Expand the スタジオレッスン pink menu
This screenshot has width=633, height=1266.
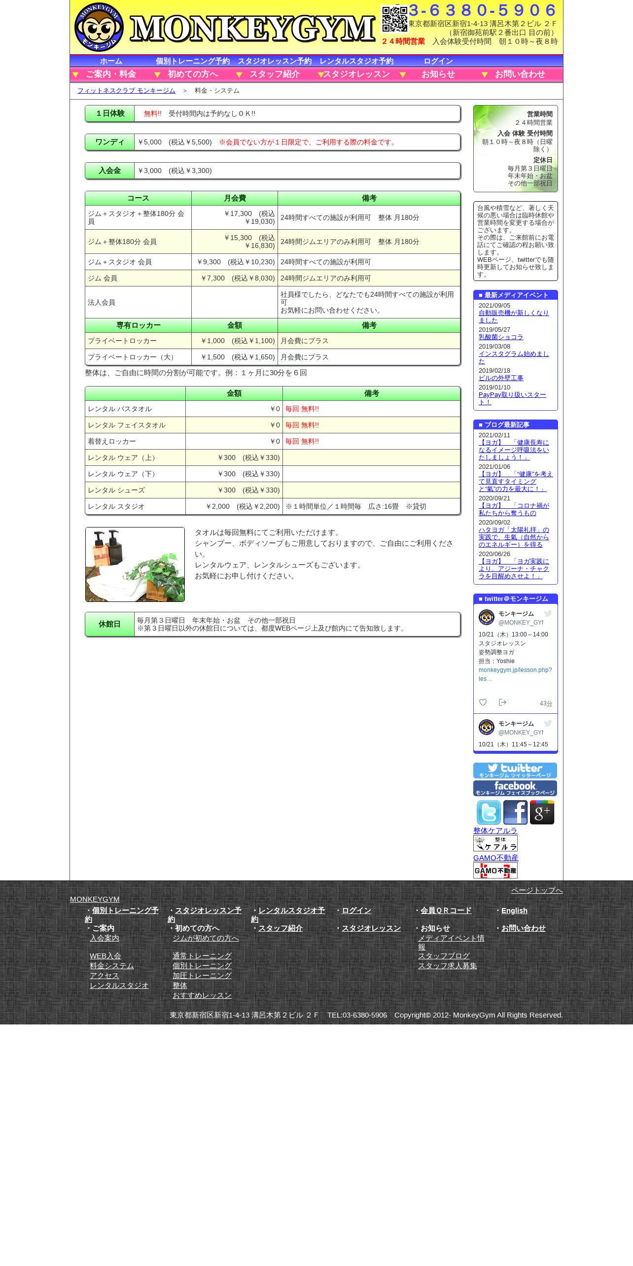tap(356, 74)
